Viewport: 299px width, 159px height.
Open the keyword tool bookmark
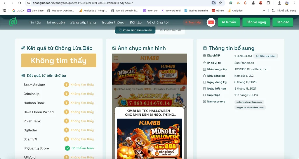pyautogui.click(x=171, y=11)
